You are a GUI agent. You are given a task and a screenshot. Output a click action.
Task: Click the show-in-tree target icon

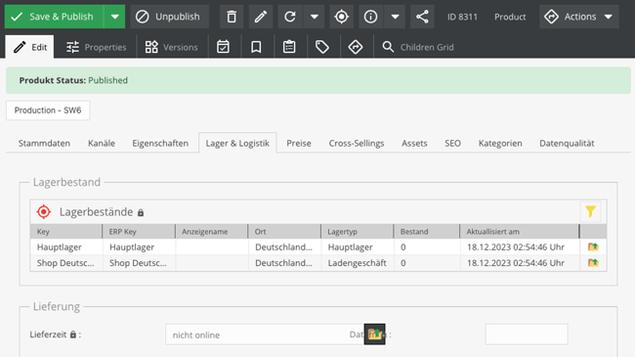click(341, 17)
